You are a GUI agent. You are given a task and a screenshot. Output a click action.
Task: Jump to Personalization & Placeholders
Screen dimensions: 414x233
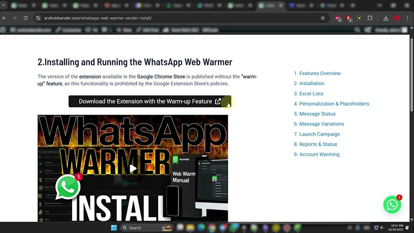(334, 104)
